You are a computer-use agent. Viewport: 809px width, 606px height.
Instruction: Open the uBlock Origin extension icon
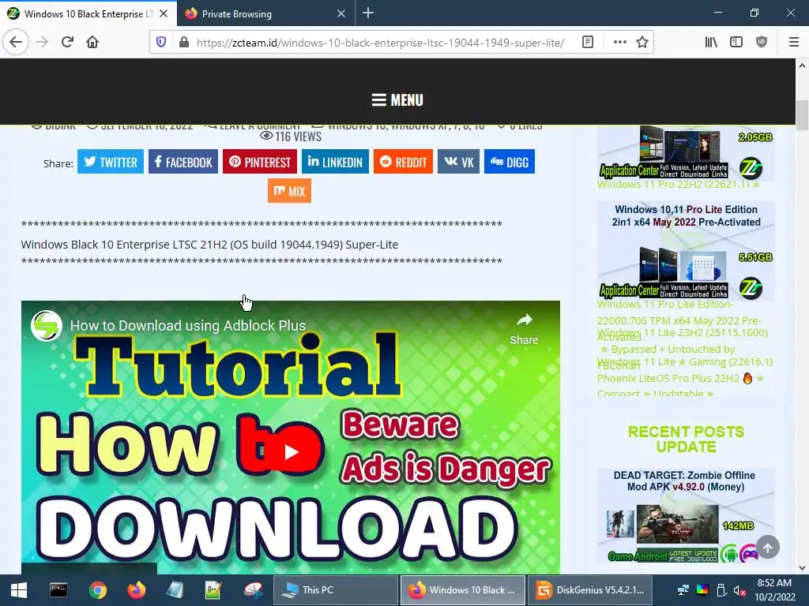(x=761, y=42)
